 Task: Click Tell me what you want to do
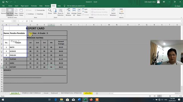pos(75,6)
